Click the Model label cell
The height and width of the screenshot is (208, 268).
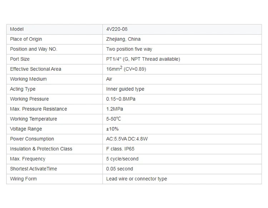[x=17, y=29]
